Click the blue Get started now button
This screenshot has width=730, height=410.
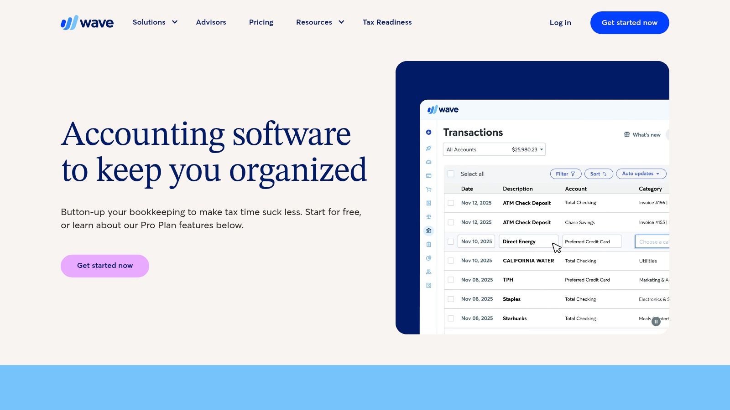click(630, 23)
